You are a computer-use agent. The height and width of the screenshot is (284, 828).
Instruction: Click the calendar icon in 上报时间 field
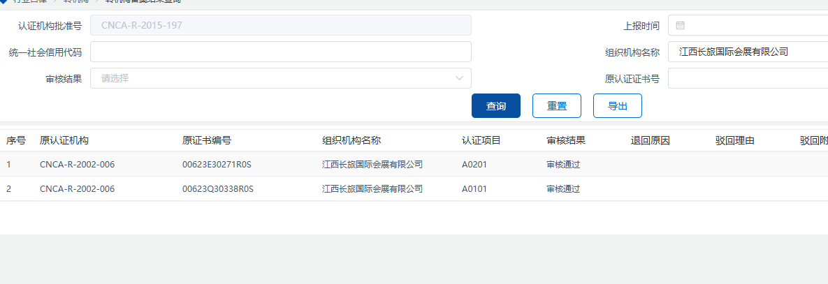pyautogui.click(x=680, y=26)
